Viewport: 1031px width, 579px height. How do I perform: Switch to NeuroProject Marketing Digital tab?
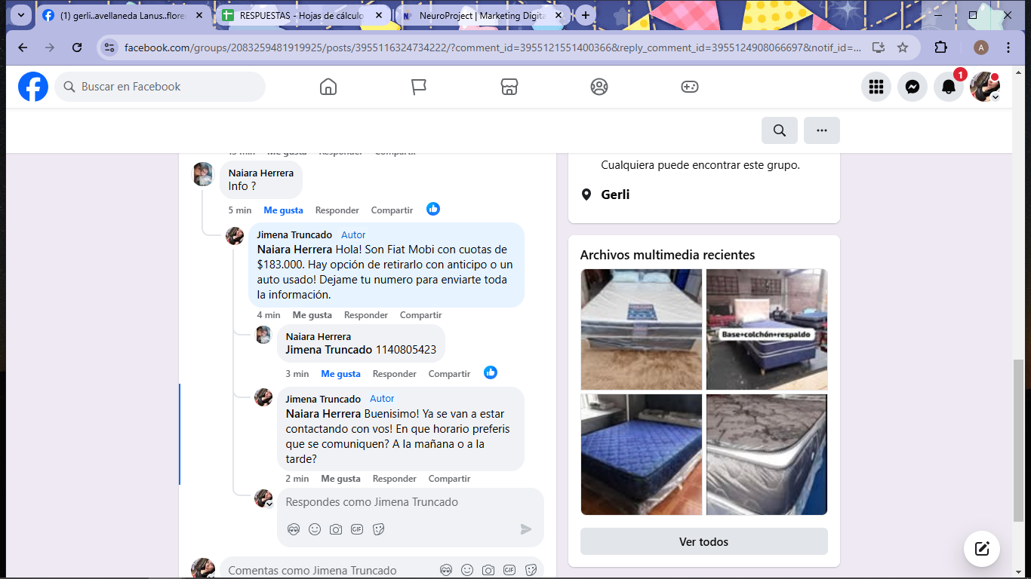(483, 15)
